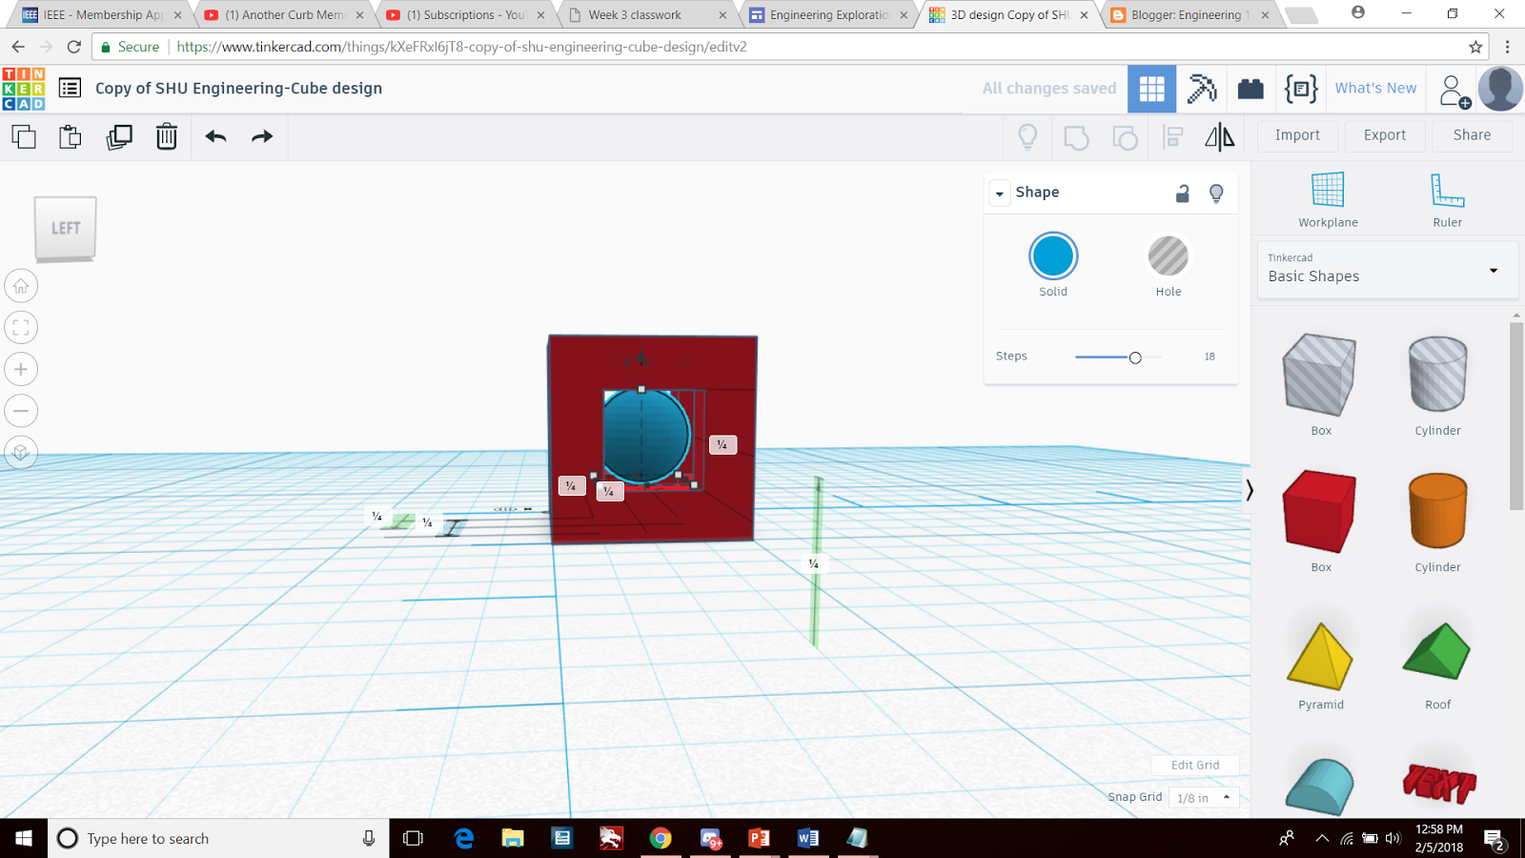The height and width of the screenshot is (858, 1525).
Task: Select the Mirror (flip) tool
Action: pyautogui.click(x=1221, y=137)
